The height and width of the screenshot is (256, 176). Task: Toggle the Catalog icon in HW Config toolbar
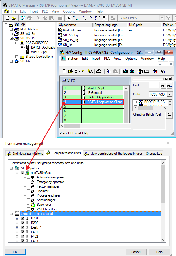pyautogui.click(x=140, y=71)
